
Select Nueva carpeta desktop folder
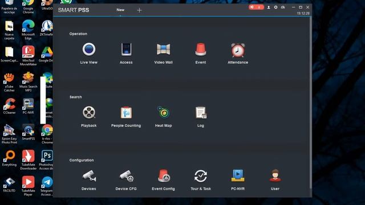(x=9, y=30)
